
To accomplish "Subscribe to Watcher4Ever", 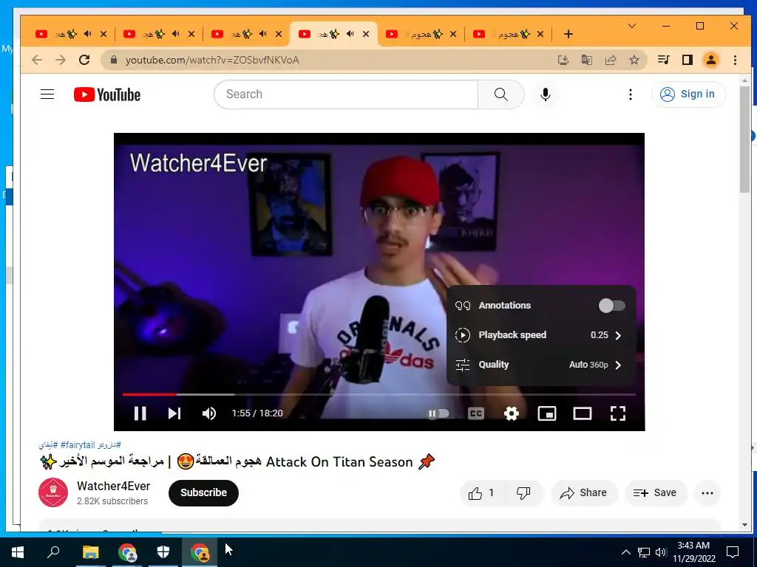I will click(203, 492).
